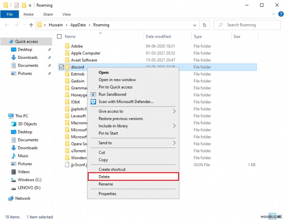The height and width of the screenshot is (220, 285).
Task: Click the back navigation arrow
Action: pos(6,25)
